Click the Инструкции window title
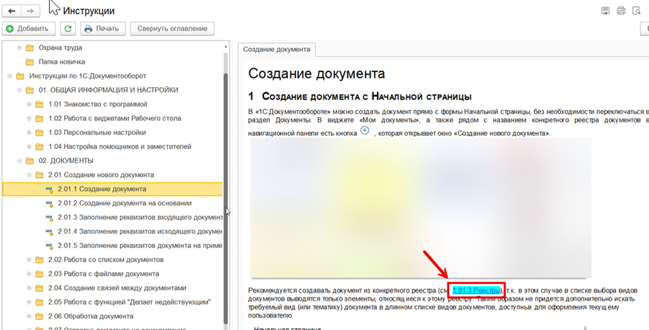The width and height of the screenshot is (649, 330). [89, 11]
